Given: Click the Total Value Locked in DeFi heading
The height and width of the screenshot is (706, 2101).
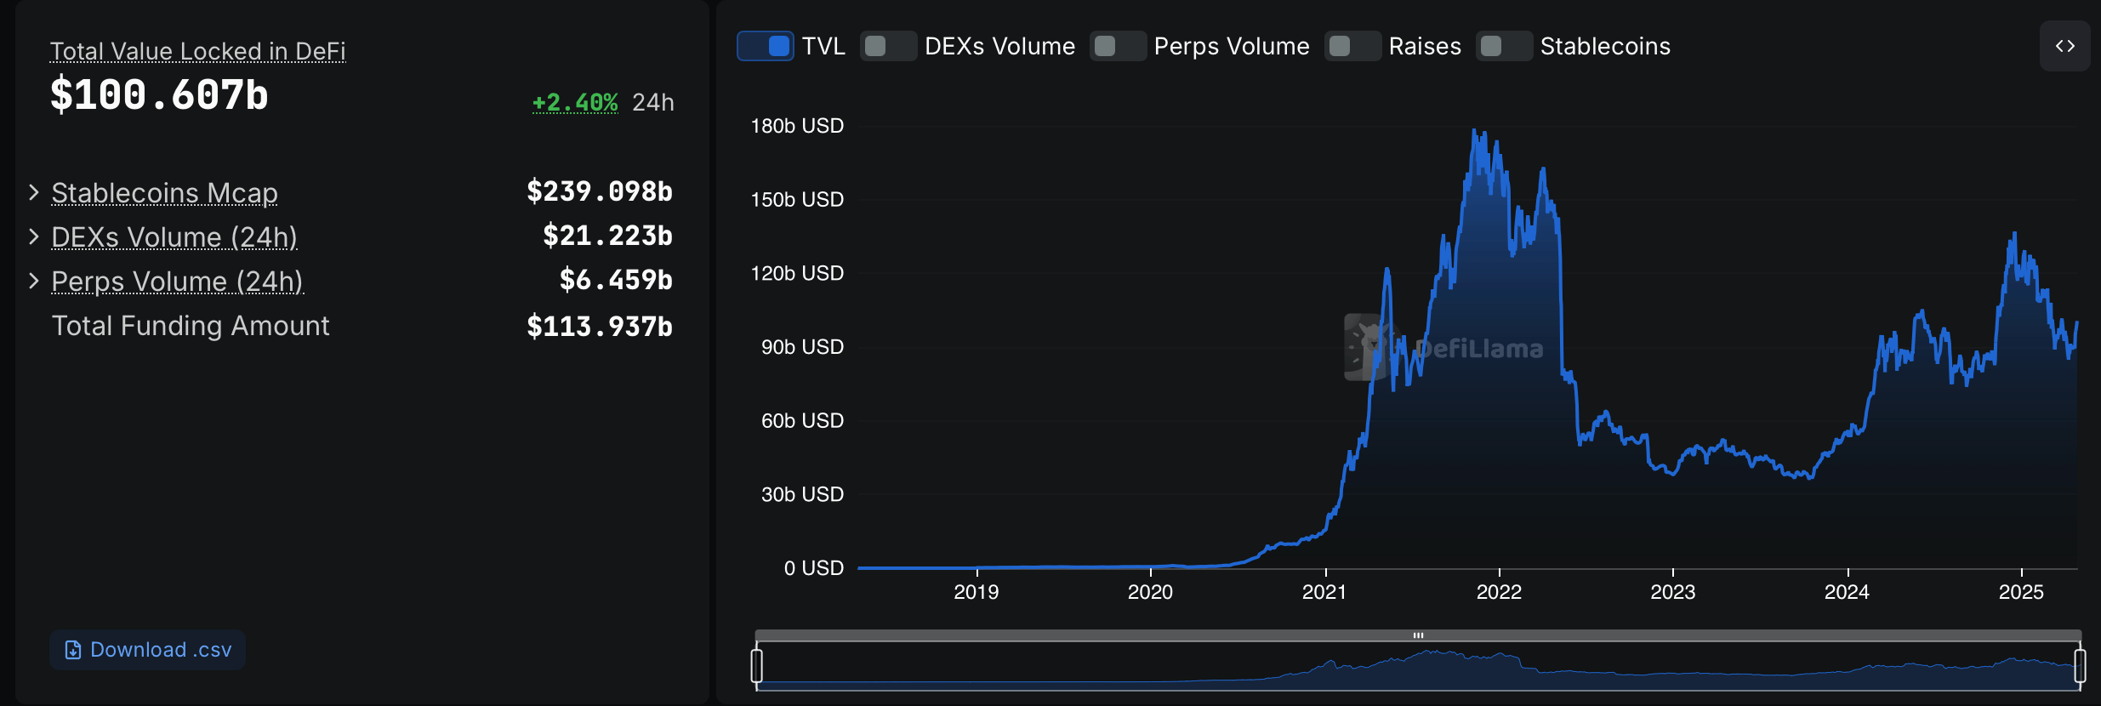Looking at the screenshot, I should click(x=197, y=51).
